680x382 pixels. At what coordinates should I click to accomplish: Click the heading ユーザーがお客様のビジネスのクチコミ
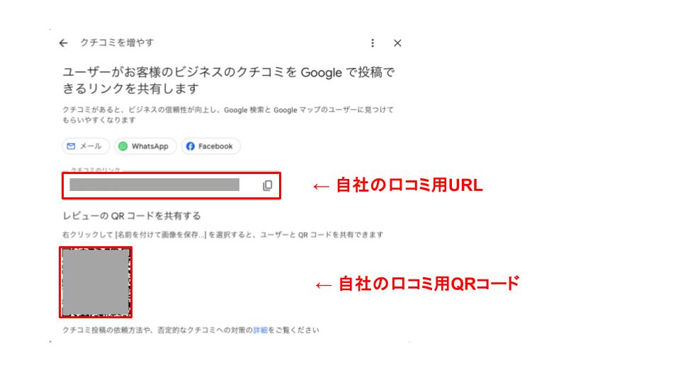click(229, 80)
